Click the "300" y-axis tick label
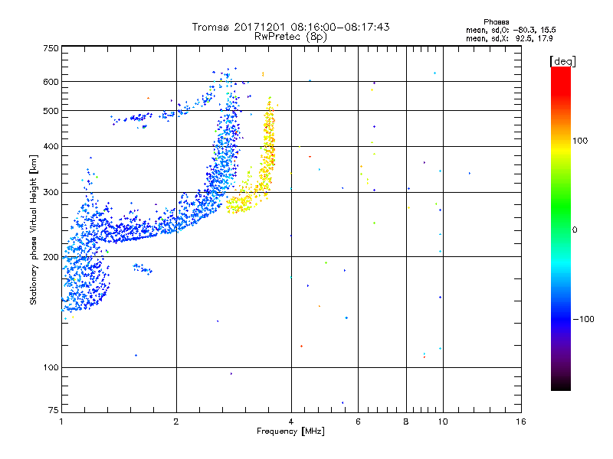Image resolution: width=613 pixels, height=459 pixels. click(x=51, y=192)
